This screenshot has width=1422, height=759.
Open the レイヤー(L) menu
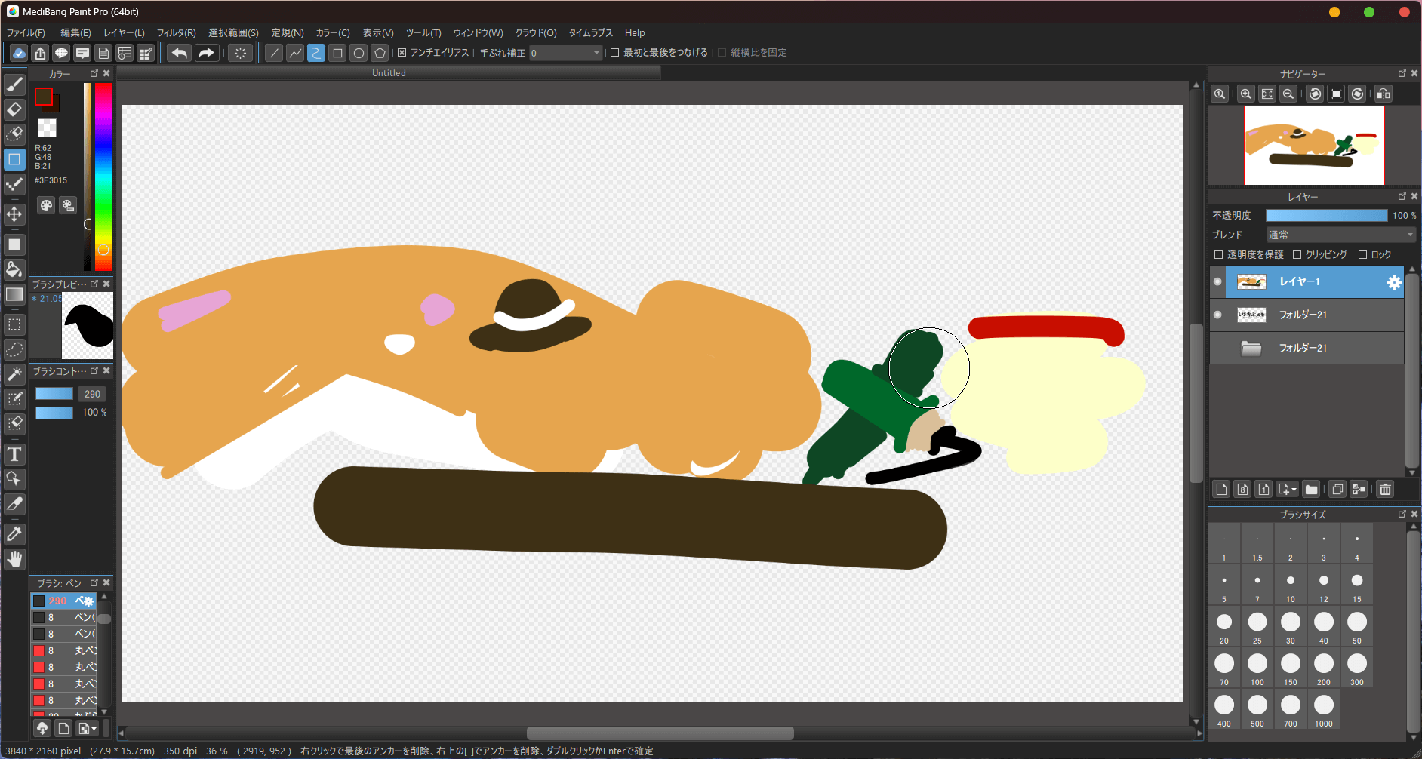pyautogui.click(x=124, y=33)
